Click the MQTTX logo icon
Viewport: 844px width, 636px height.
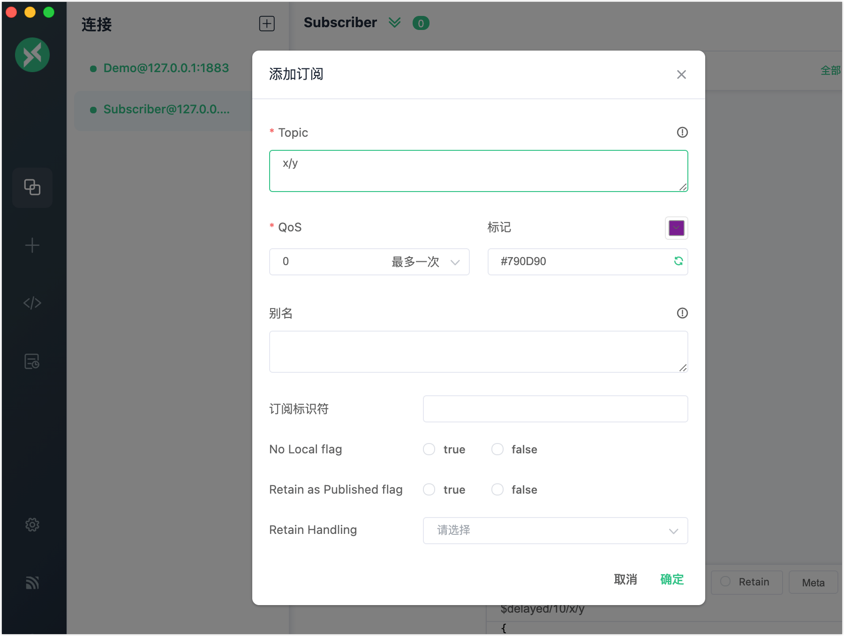pos(32,55)
